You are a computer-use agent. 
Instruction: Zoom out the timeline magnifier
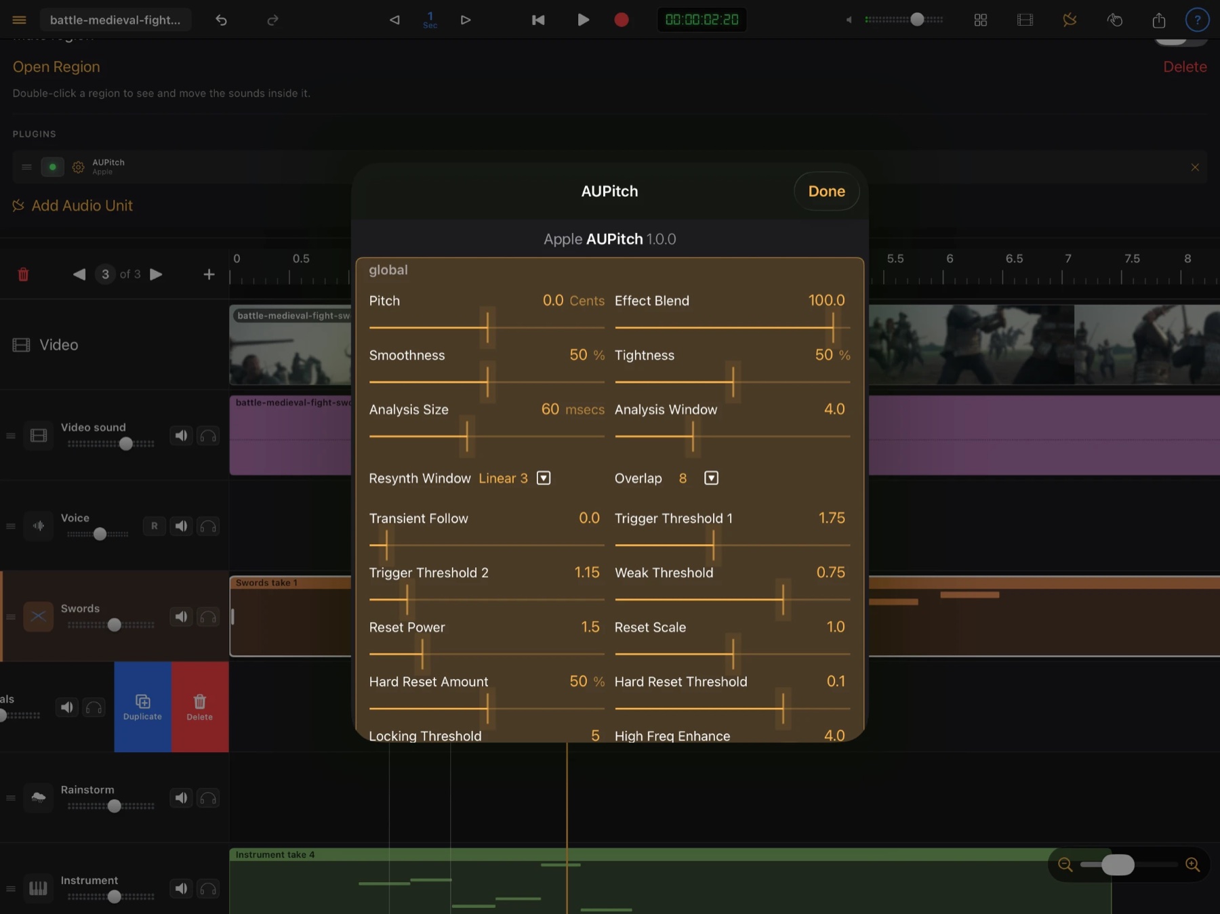point(1065,865)
